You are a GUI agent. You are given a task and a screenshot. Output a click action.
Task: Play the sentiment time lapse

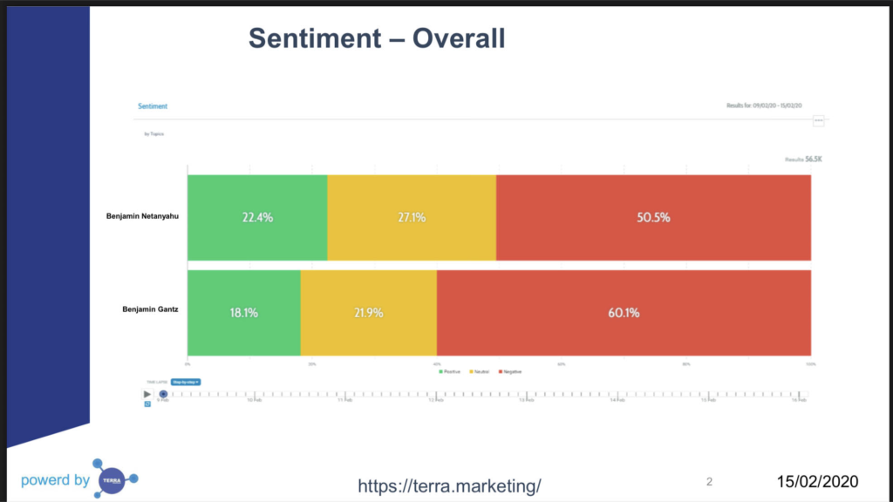pyautogui.click(x=147, y=394)
